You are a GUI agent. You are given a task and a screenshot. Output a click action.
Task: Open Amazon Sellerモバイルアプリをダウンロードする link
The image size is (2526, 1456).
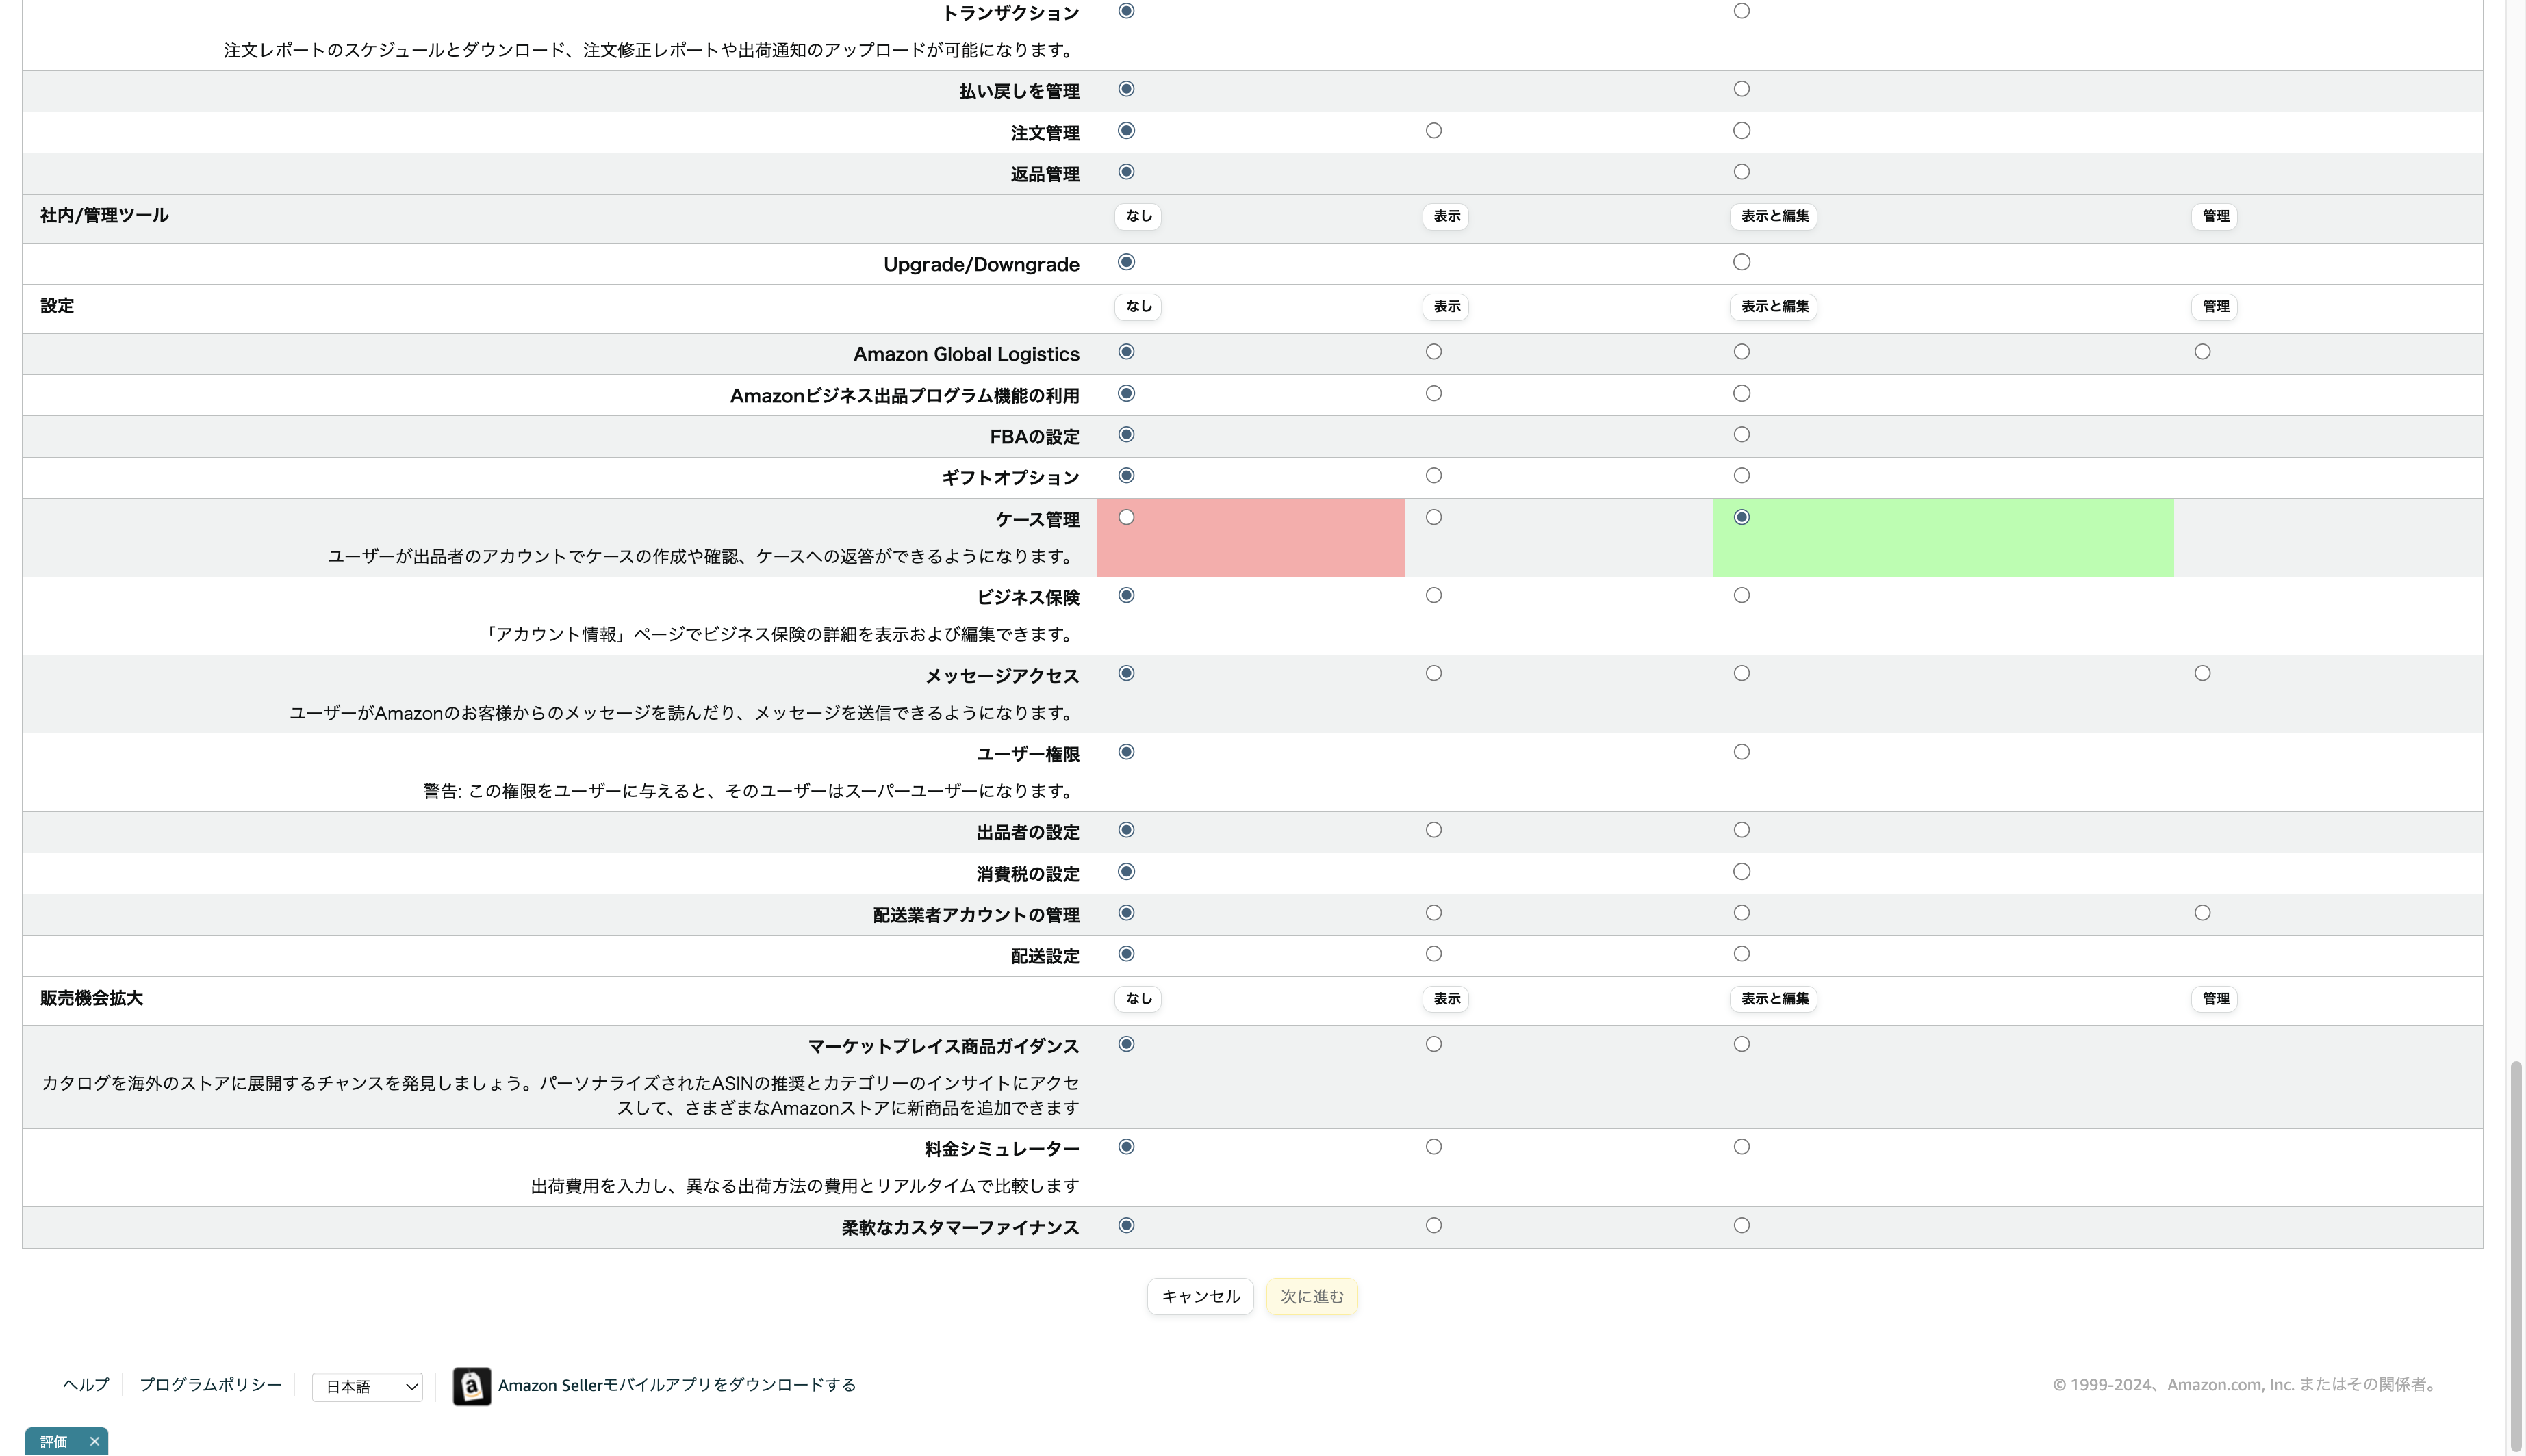[x=677, y=1385]
